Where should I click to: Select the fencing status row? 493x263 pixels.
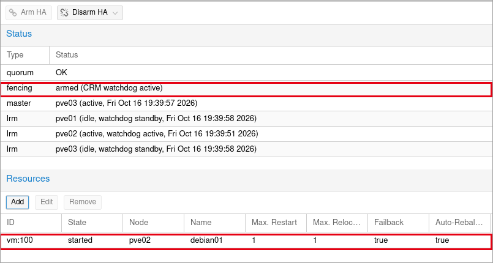pos(246,89)
